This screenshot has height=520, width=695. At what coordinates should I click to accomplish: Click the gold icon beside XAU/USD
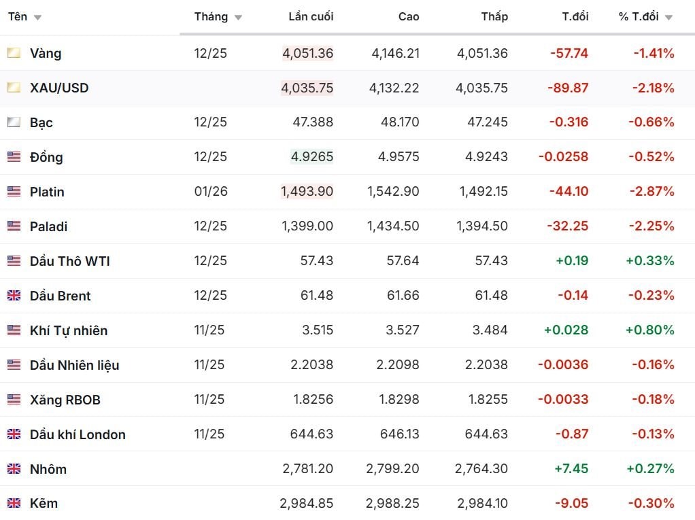pos(14,88)
